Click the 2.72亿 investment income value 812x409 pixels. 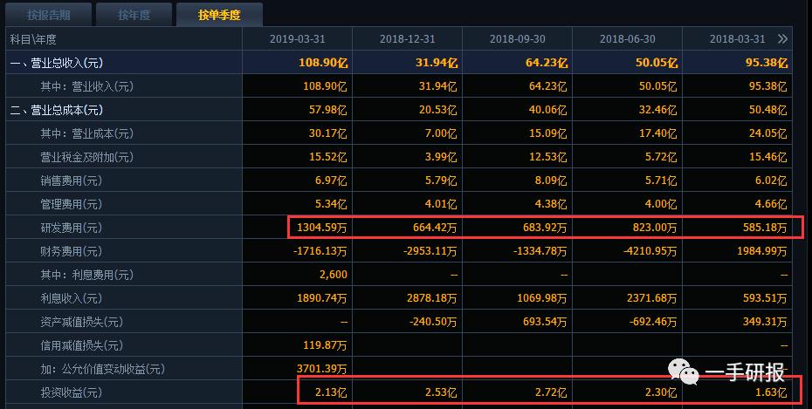(x=551, y=393)
